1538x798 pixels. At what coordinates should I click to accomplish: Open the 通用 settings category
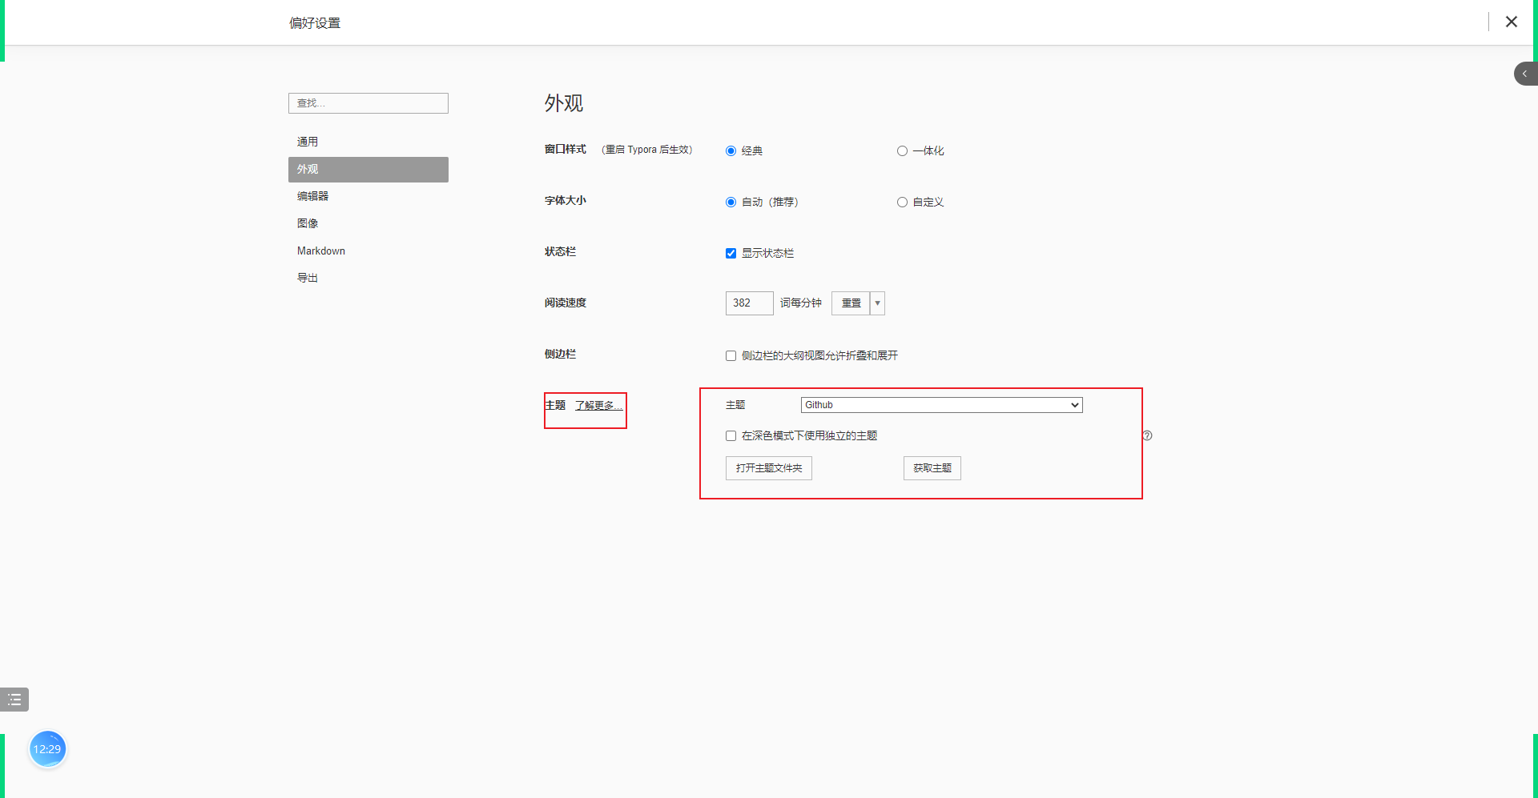368,142
